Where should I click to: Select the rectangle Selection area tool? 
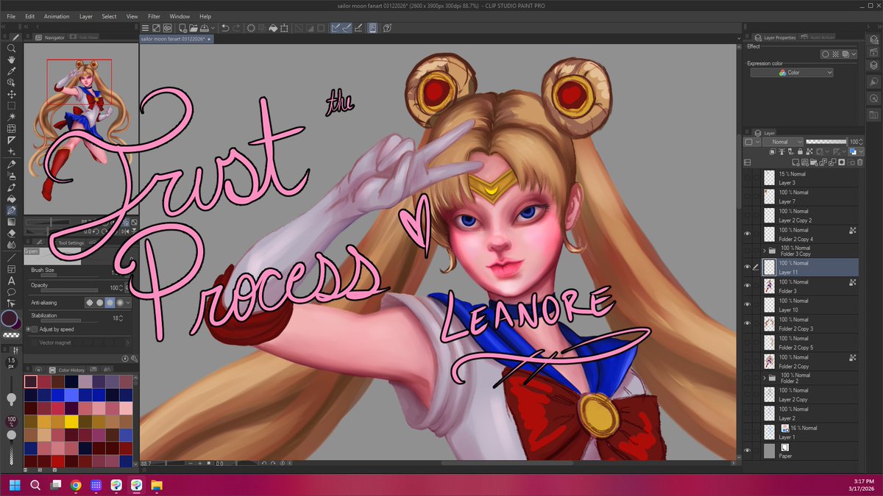coord(11,105)
